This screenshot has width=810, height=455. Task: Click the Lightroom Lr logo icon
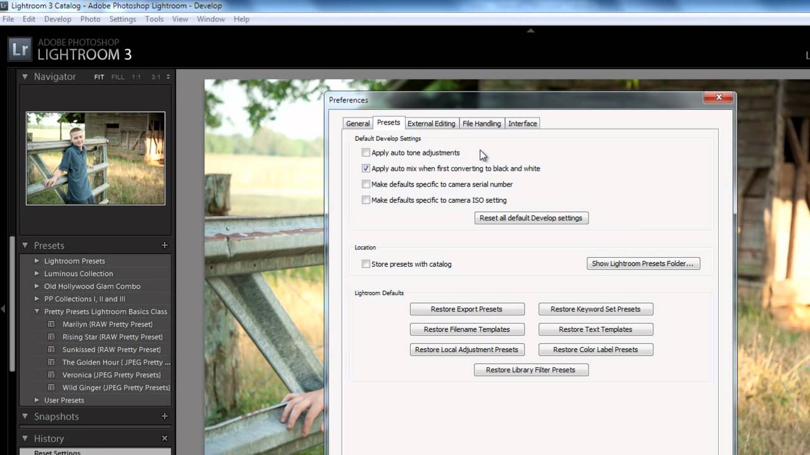[20, 48]
